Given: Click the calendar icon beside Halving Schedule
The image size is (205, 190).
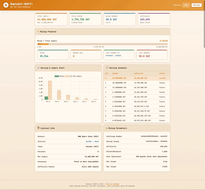Looking at the screenshot, I should (107, 68).
